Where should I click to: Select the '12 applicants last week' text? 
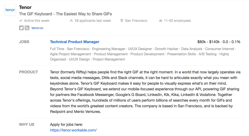(93, 21)
